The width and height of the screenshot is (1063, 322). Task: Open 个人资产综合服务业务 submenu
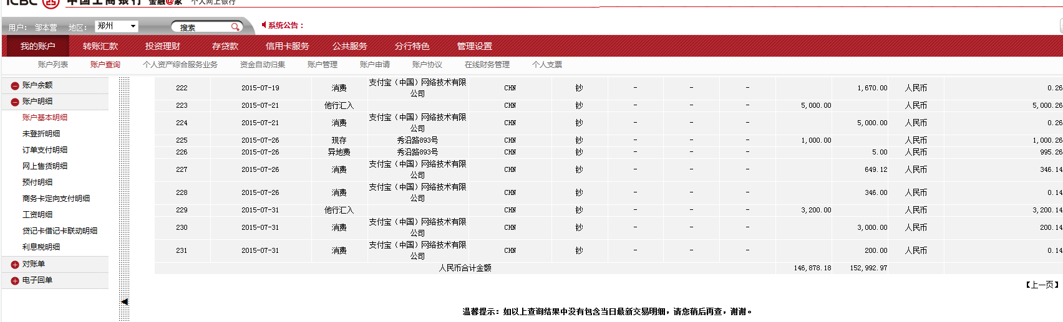point(180,65)
